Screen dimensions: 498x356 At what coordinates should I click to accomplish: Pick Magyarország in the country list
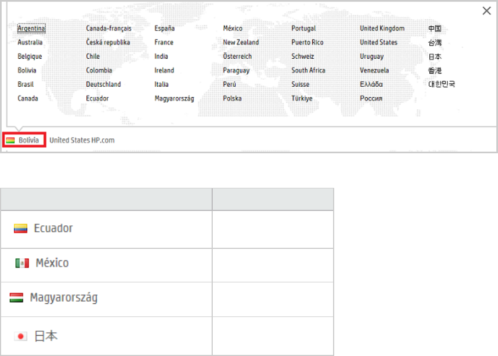[x=174, y=99]
